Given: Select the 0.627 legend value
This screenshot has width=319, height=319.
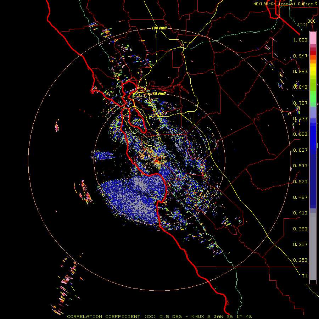Looking at the screenshot, I should [300, 150].
